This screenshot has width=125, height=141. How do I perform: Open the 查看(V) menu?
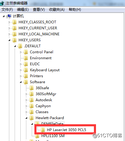pyautogui.click(x=39, y=10)
